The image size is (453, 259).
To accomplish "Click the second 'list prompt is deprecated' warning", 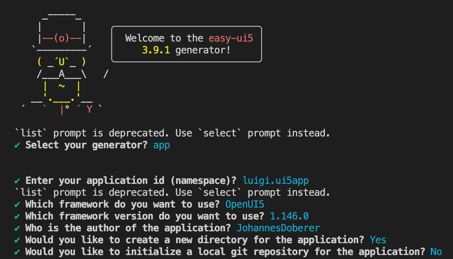I will tap(173, 193).
